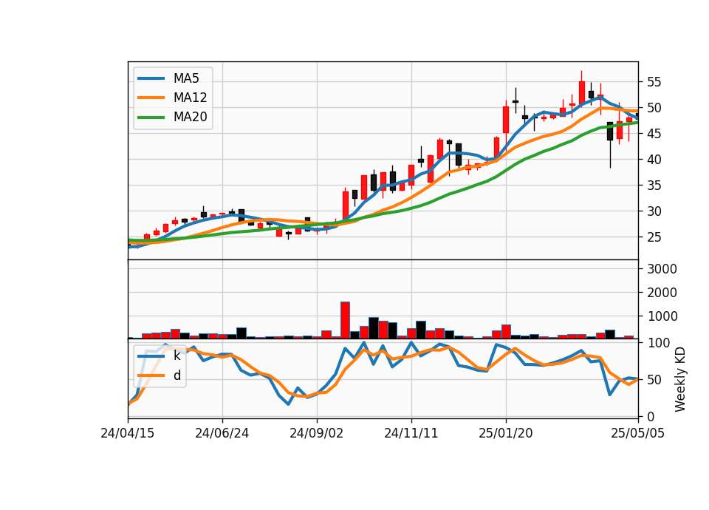Click the MA5 legend label

[x=186, y=78]
